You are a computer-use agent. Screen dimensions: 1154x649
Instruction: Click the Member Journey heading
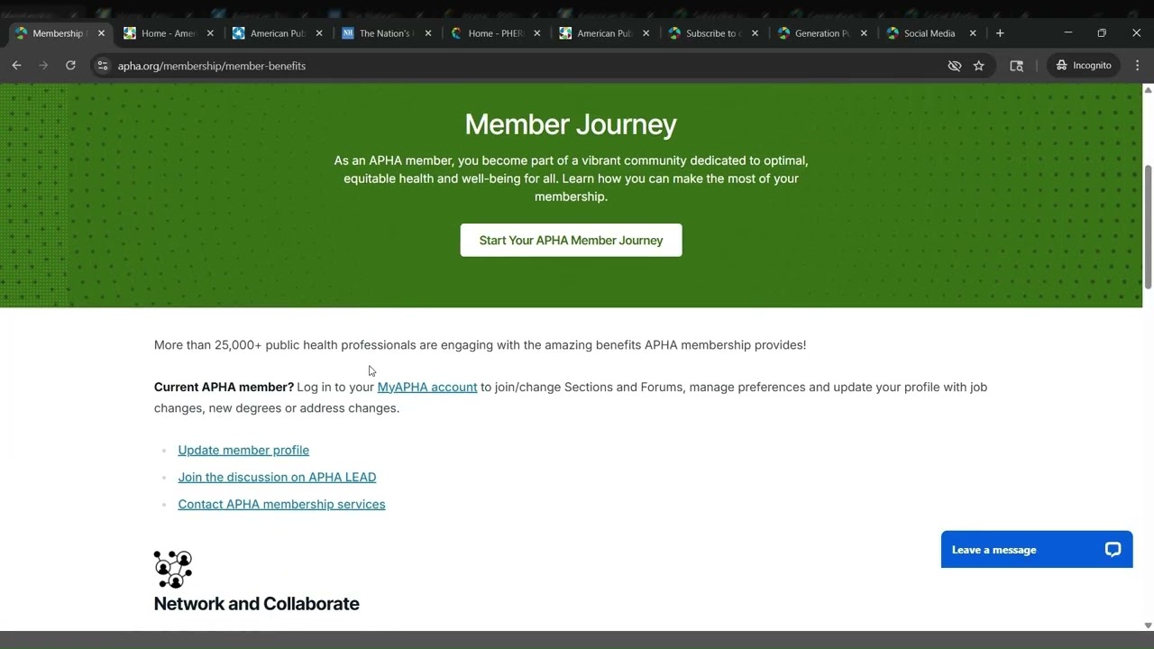click(571, 124)
